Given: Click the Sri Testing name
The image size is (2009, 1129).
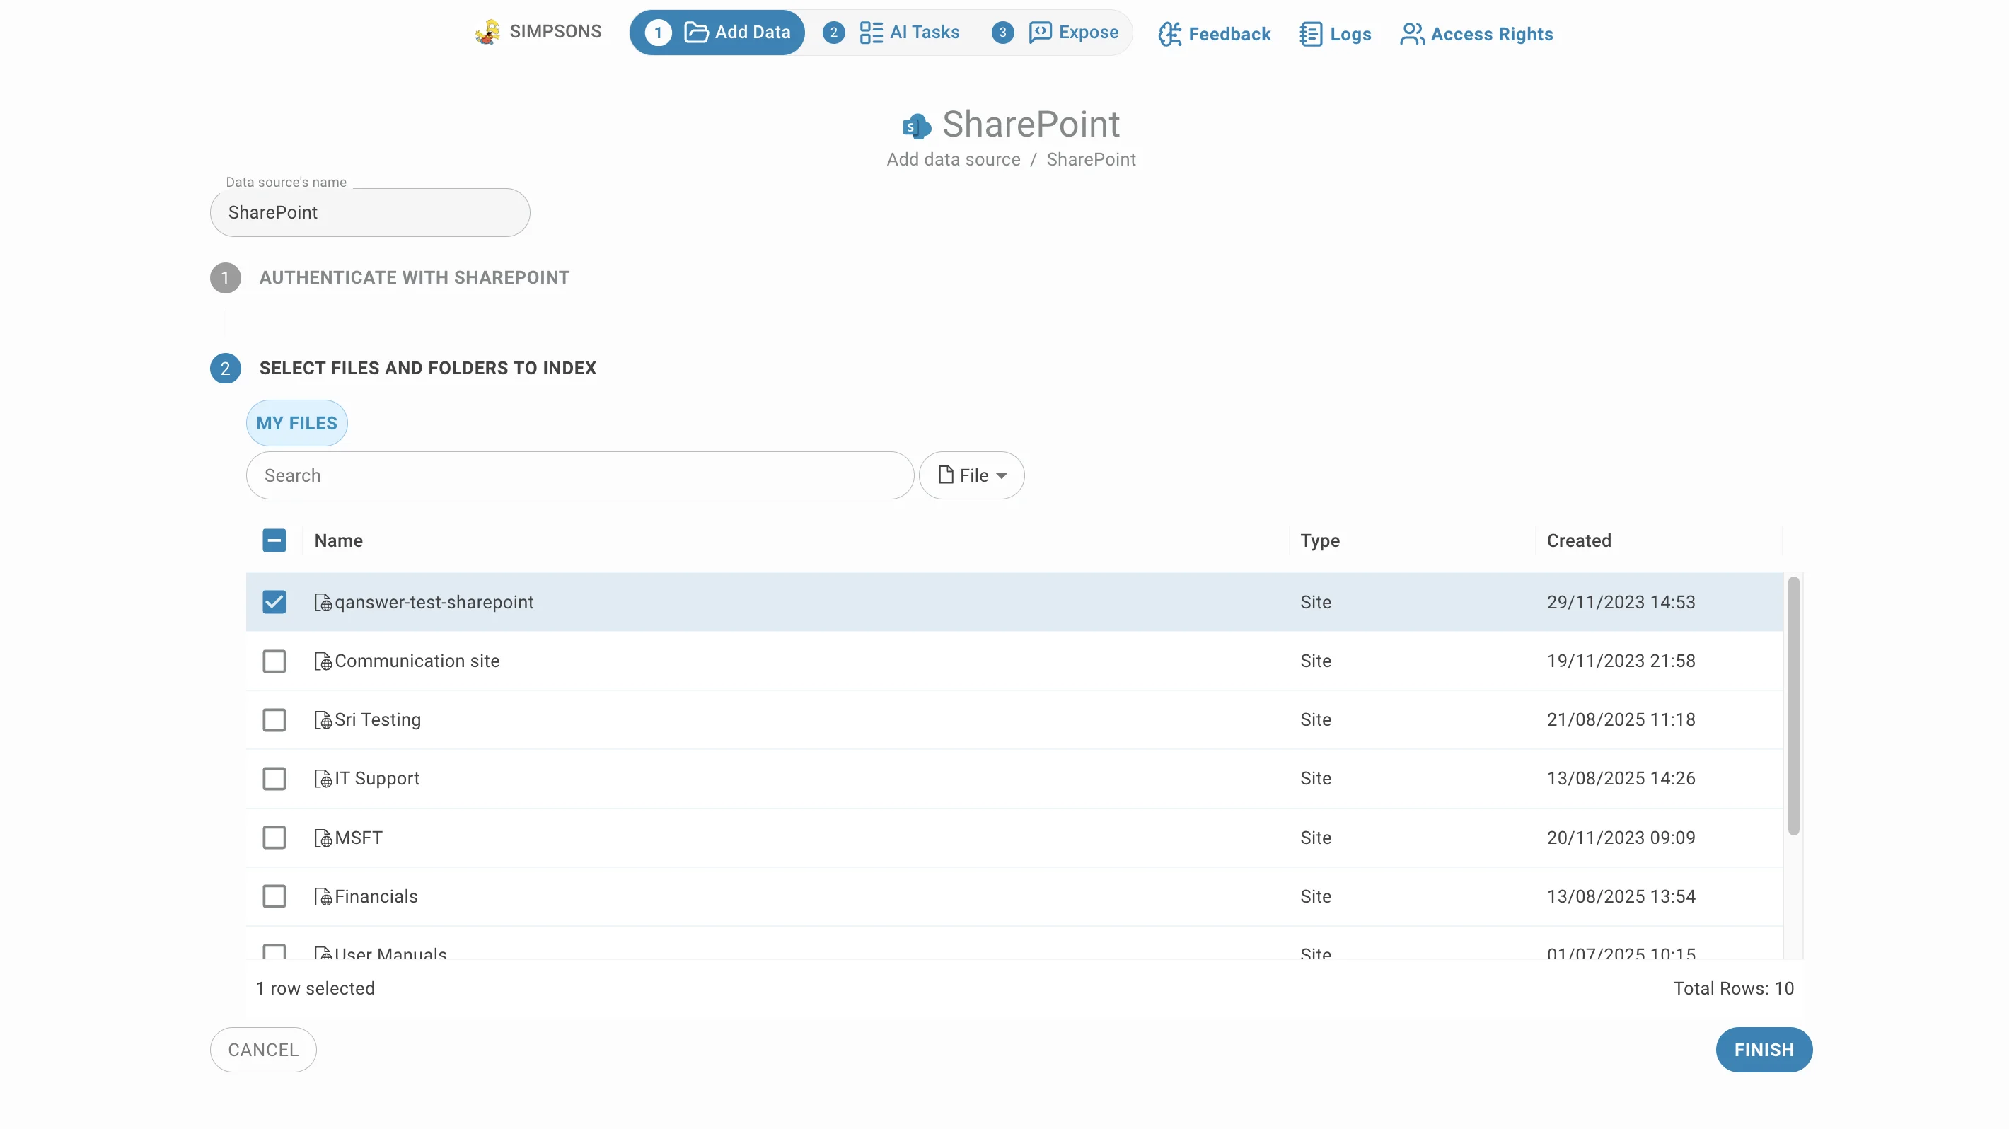Looking at the screenshot, I should click(x=378, y=719).
